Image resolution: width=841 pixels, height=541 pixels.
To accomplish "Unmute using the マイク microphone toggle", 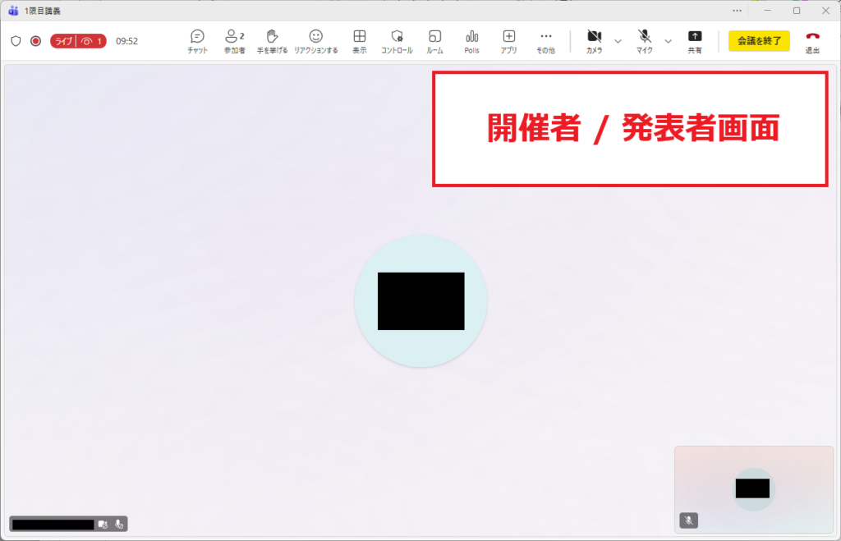I will tap(645, 41).
